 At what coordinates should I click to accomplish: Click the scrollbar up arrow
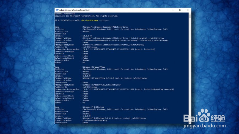190,14
